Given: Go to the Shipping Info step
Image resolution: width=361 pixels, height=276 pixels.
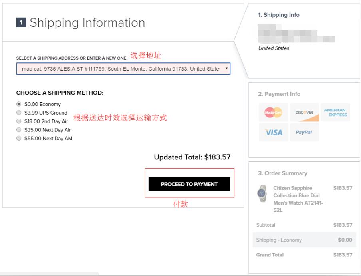Looking at the screenshot, I should click(x=278, y=15).
